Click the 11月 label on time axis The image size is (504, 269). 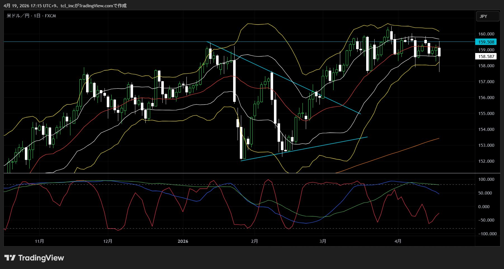(39, 241)
